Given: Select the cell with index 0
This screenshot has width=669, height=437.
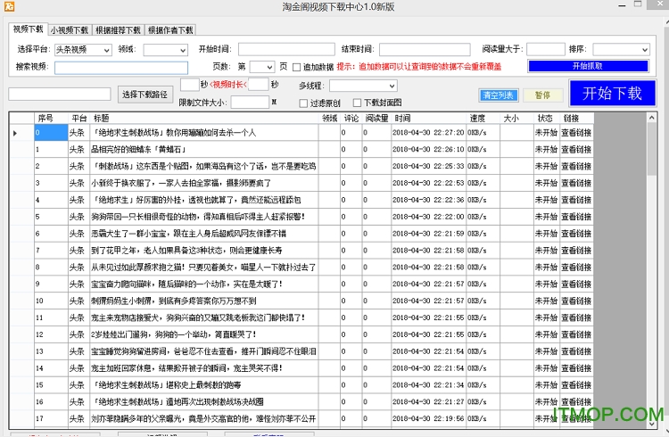Looking at the screenshot, I should [x=51, y=133].
